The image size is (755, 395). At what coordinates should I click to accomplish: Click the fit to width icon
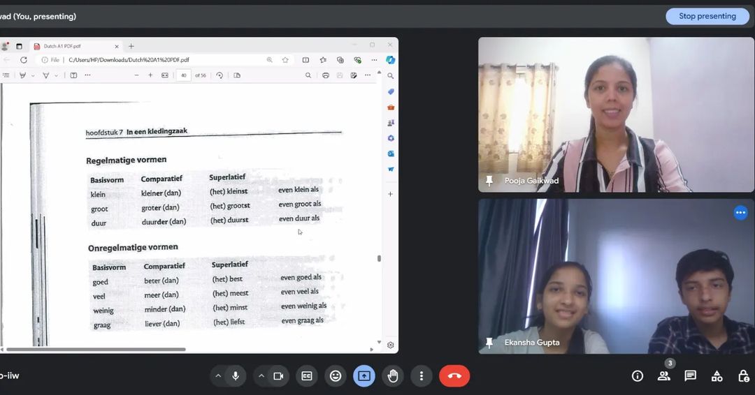coord(165,75)
